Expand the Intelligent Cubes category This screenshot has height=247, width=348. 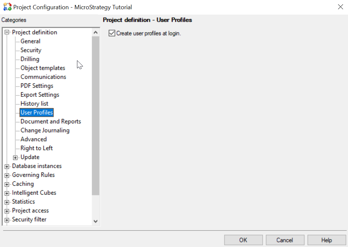pos(7,193)
